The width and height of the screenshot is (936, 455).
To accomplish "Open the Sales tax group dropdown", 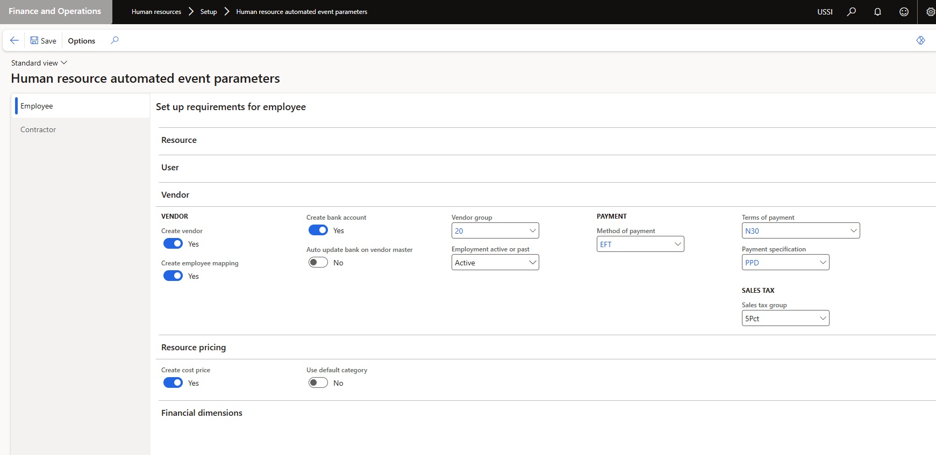I will (823, 319).
